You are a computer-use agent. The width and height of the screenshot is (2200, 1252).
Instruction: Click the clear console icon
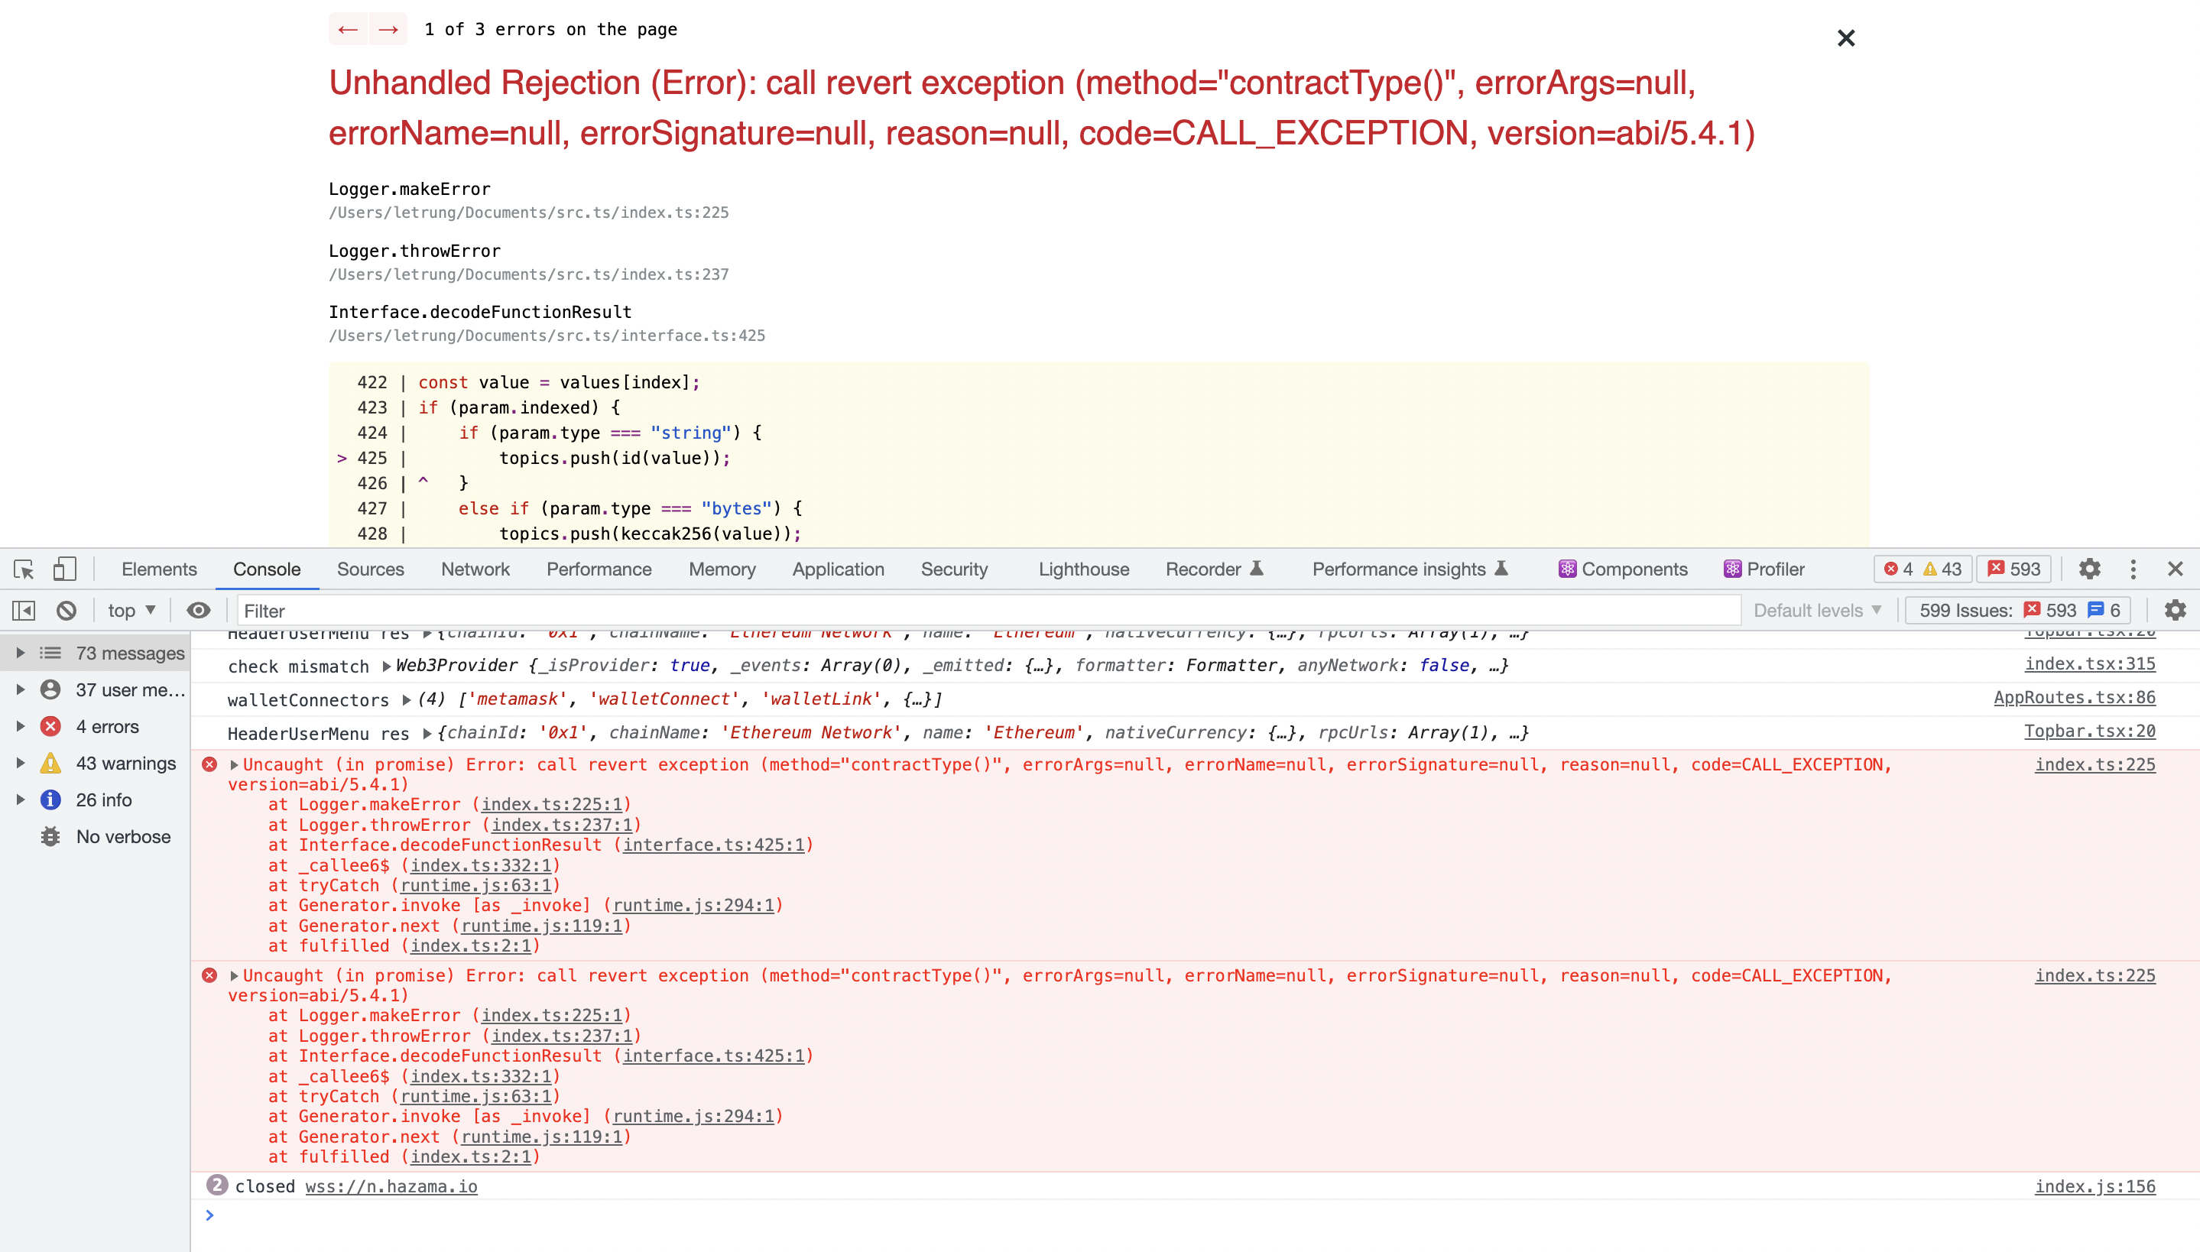tap(67, 611)
